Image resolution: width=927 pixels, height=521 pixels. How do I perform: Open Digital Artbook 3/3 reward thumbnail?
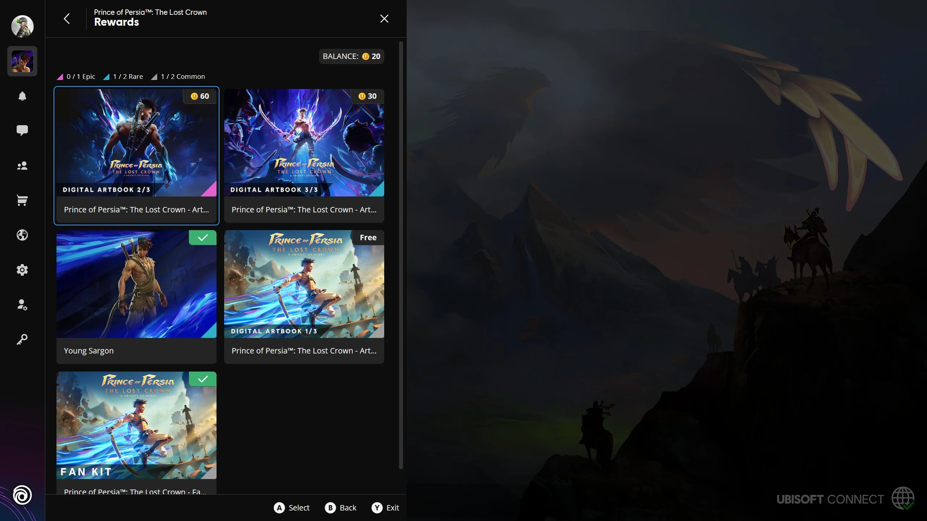click(304, 143)
